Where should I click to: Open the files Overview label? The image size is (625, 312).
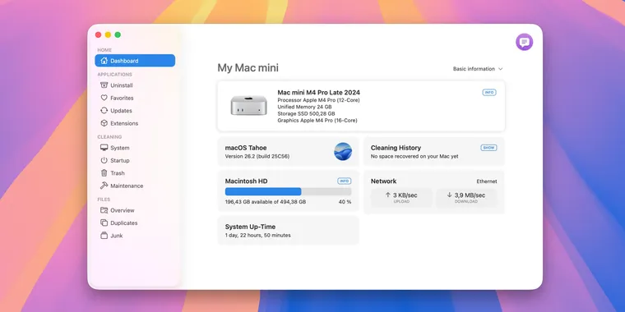[x=123, y=210]
